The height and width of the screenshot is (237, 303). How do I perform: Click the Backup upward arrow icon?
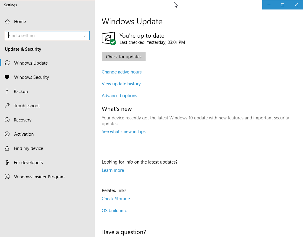[7, 91]
